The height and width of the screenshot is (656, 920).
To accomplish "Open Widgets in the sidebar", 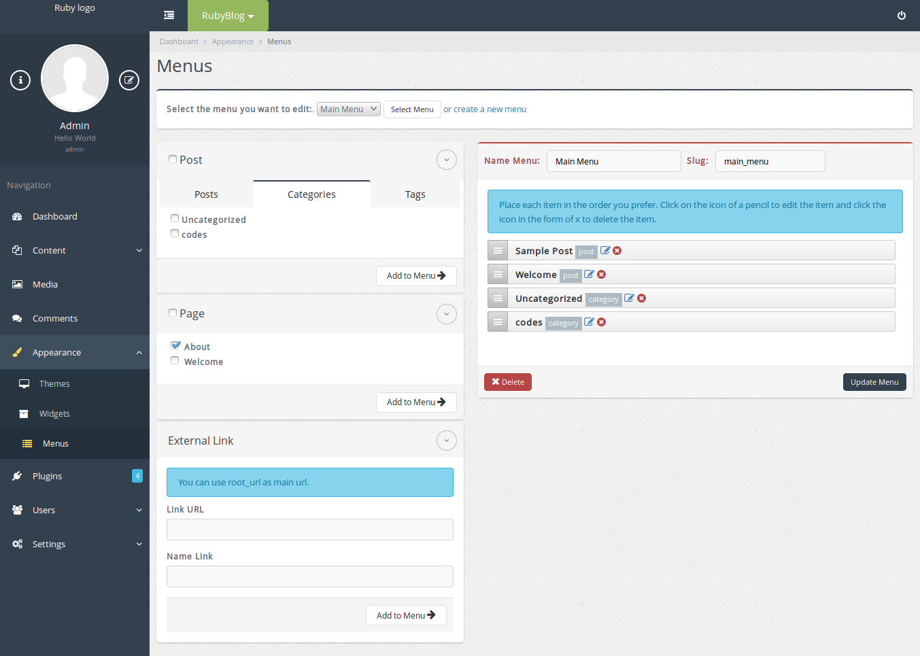I will click(x=54, y=414).
